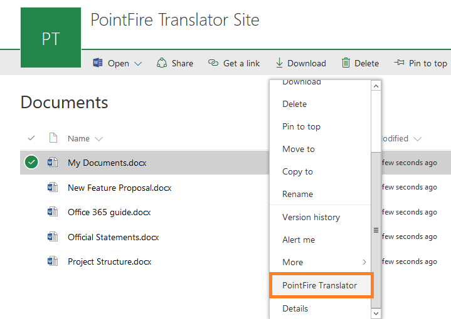Click the context menu scrollbar thumb

(376, 230)
